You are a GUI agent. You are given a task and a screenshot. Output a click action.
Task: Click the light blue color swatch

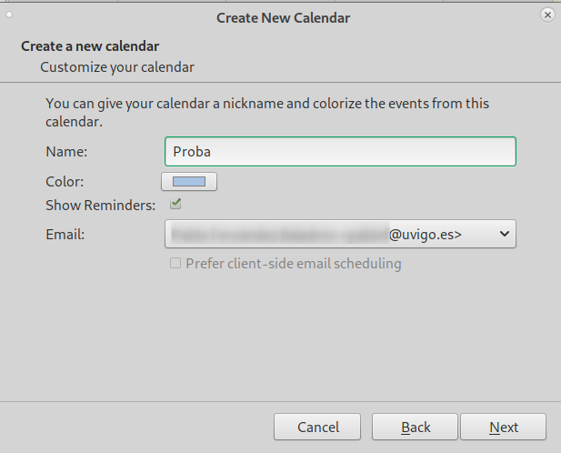pos(189,181)
